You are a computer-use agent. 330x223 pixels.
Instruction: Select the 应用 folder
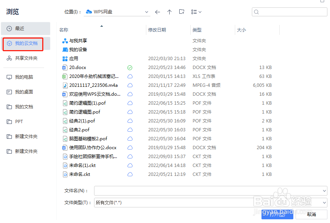click(x=74, y=58)
